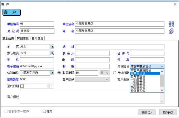Click into the 简名 field
This screenshot has height=118, width=179.
[x=120, y=31]
